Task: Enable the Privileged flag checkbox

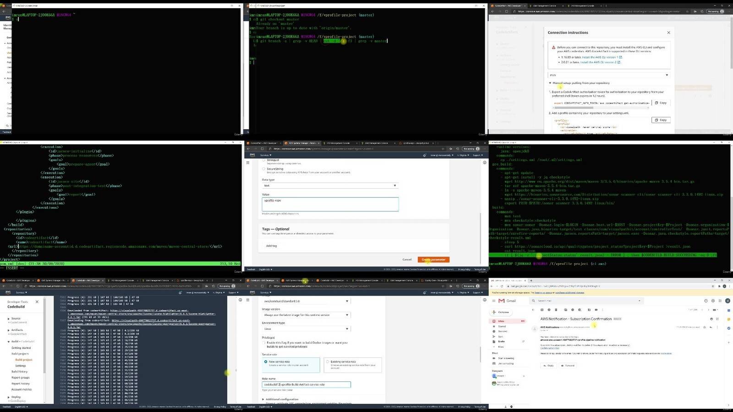Action: pyautogui.click(x=263, y=342)
